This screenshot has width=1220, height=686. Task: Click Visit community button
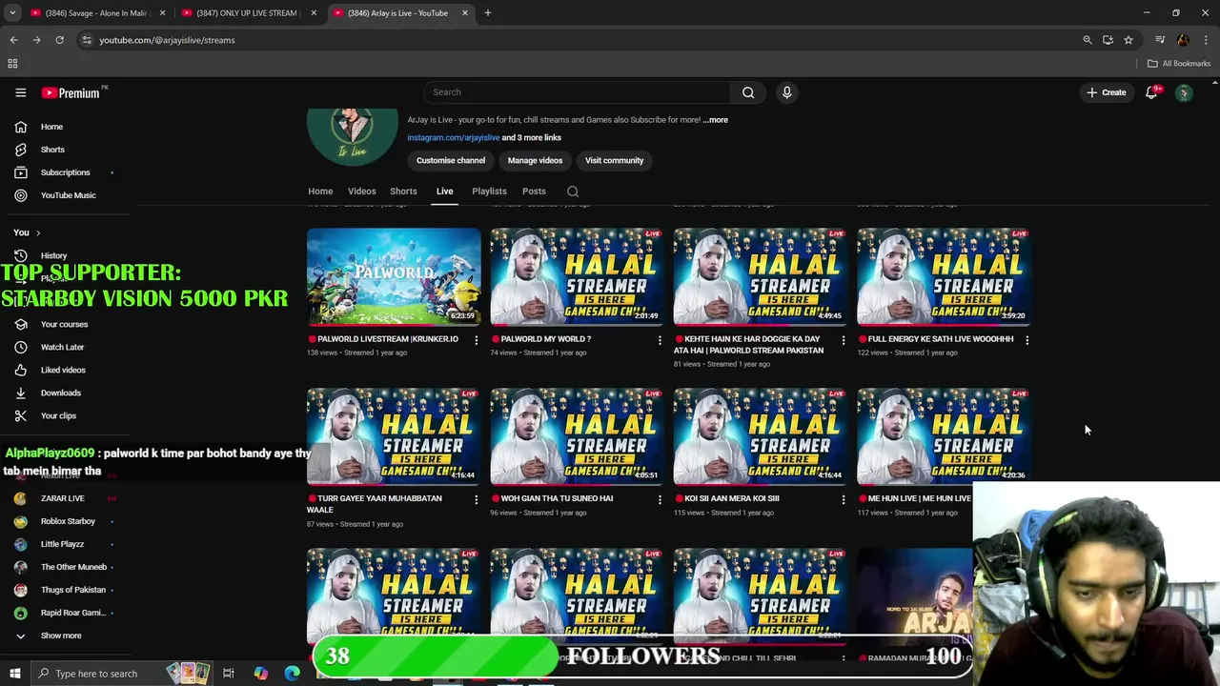point(614,161)
